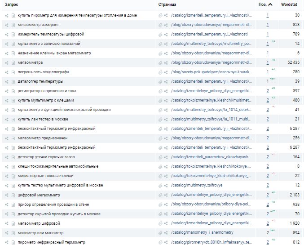Click paperclip icon in клещи токоизмерительные автомобильные row
Viewport: 304px width, 249px height.
point(160,167)
